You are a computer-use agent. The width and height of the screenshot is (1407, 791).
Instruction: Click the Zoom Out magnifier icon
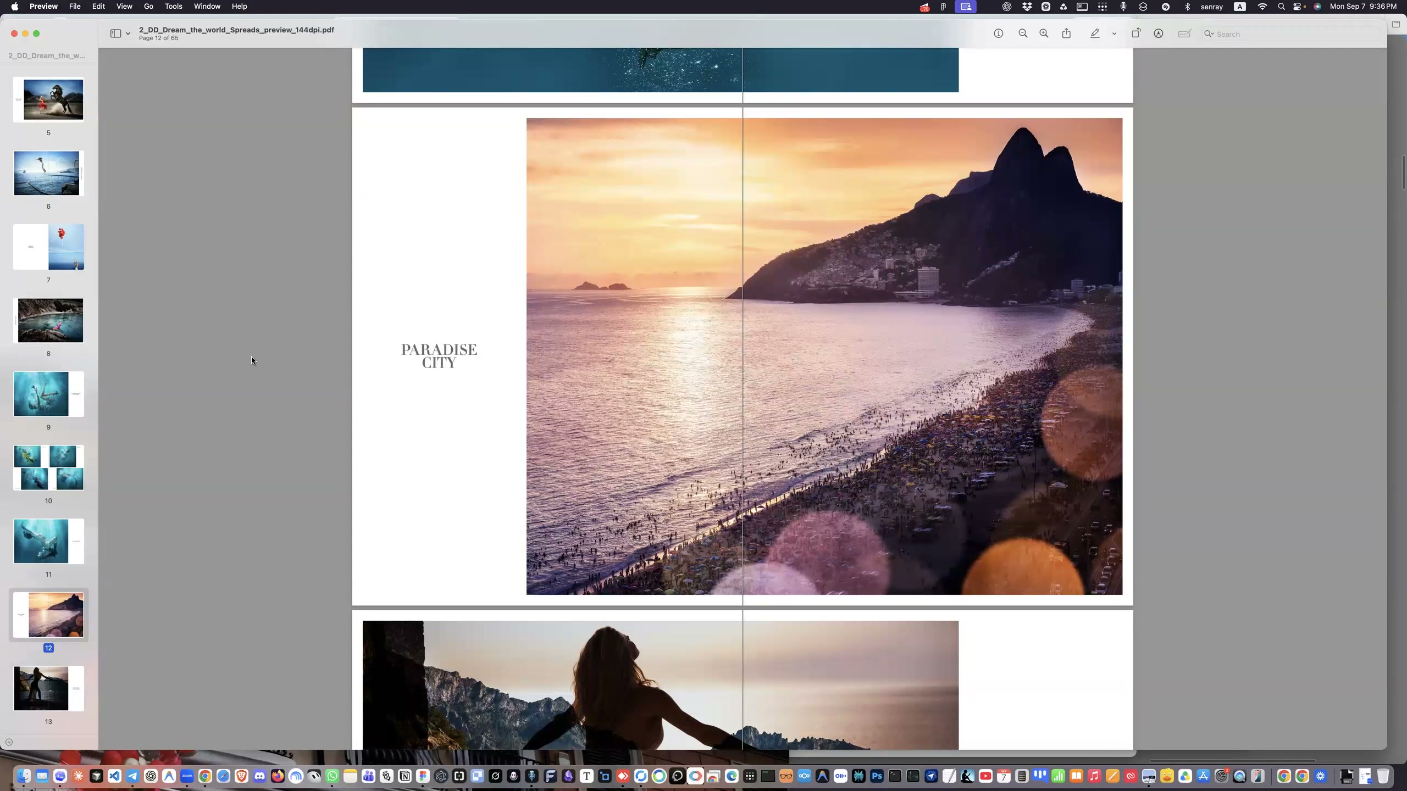[x=1023, y=34]
